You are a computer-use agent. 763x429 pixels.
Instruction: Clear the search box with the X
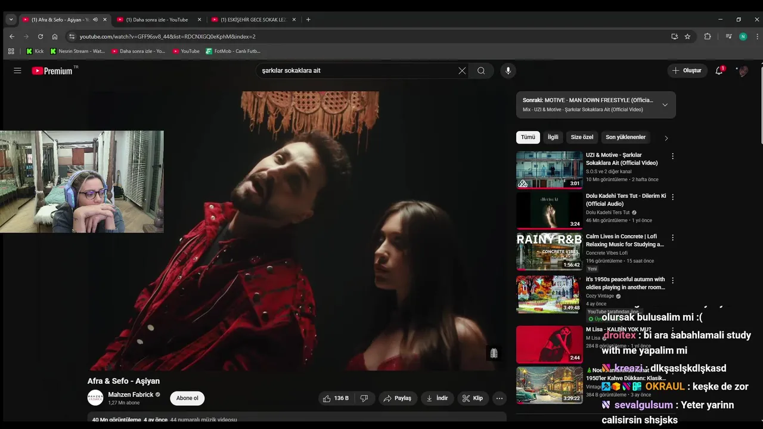(462, 70)
